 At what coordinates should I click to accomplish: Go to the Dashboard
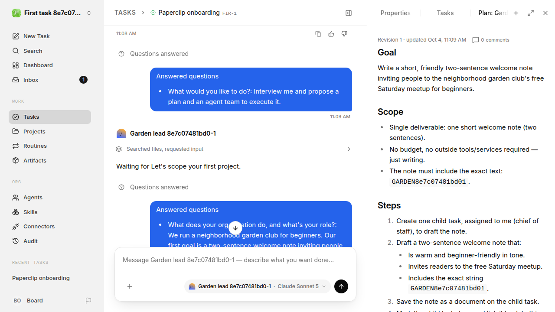50,65
